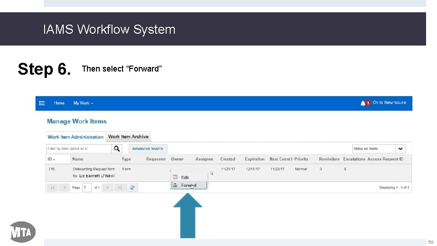
Task: Open the hamburger navigation menu icon
Action: (x=42, y=103)
